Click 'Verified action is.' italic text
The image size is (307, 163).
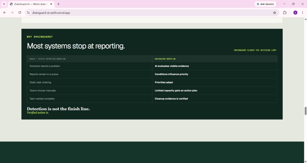coord(38,113)
